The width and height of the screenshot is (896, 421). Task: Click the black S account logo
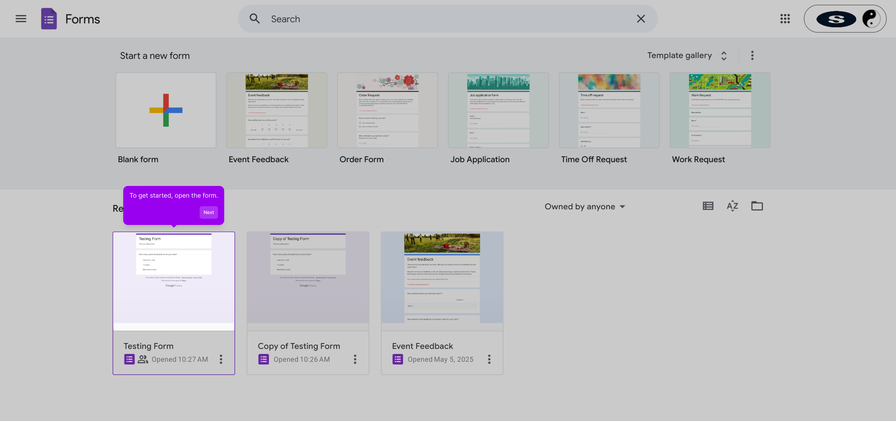coord(836,19)
